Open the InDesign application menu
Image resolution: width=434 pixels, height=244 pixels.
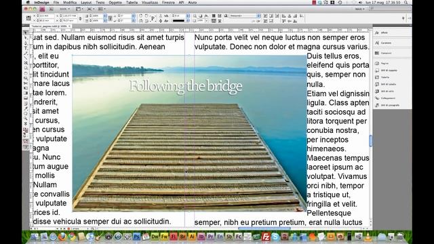tap(42, 3)
